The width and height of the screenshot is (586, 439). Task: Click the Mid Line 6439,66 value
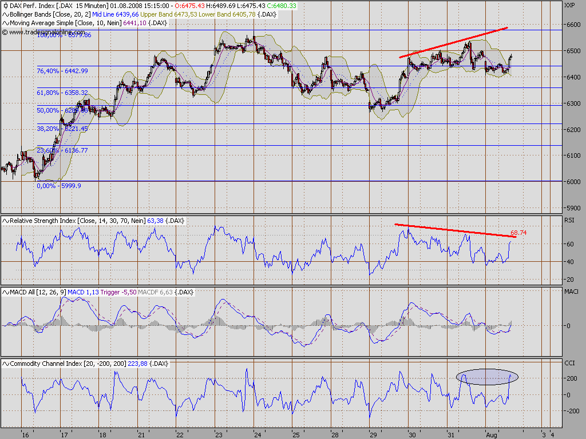coord(115,14)
